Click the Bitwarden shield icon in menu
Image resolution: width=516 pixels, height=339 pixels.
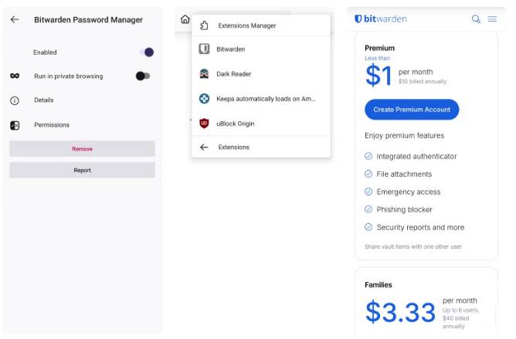point(204,49)
